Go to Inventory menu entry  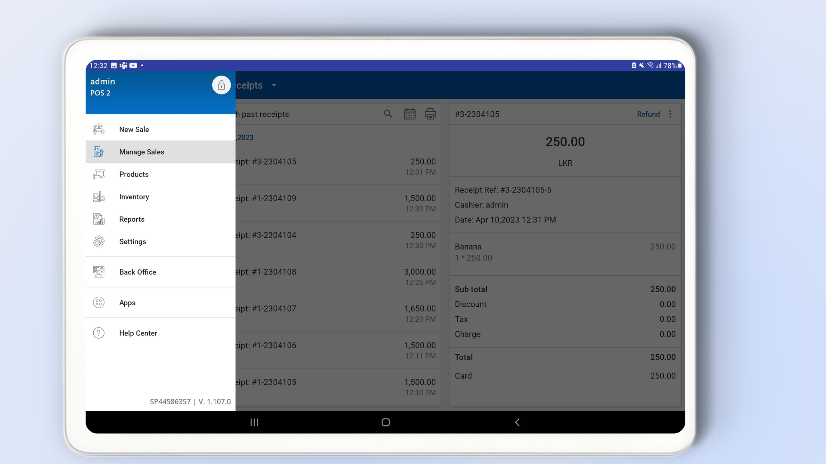(134, 197)
